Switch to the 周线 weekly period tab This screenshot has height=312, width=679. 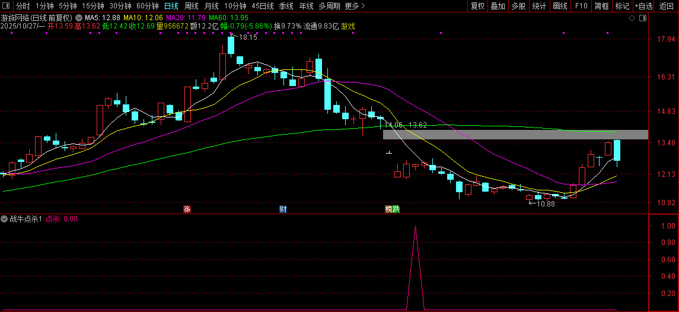coord(192,6)
